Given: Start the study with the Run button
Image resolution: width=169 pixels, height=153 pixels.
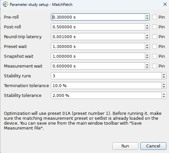Looking at the screenshot, I should tap(125, 146).
